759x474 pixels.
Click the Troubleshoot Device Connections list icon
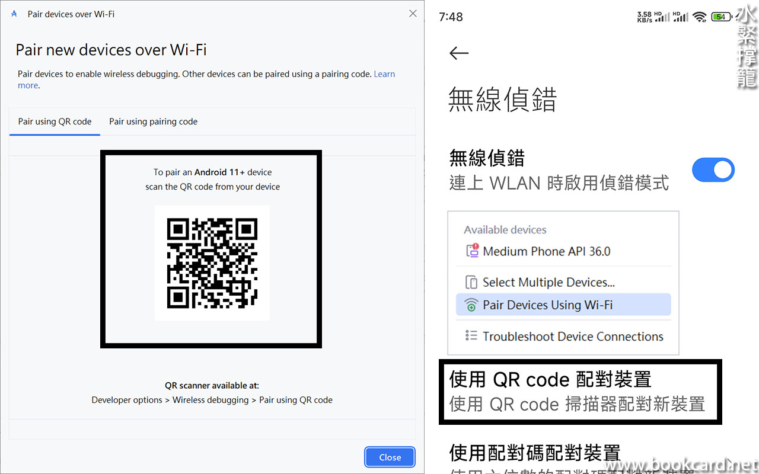(x=471, y=336)
